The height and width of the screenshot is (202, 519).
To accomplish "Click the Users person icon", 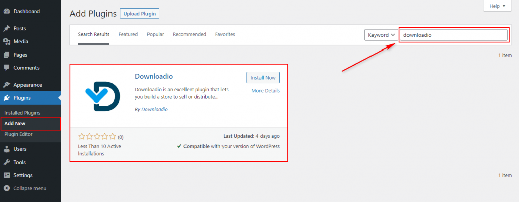I will pyautogui.click(x=6, y=149).
